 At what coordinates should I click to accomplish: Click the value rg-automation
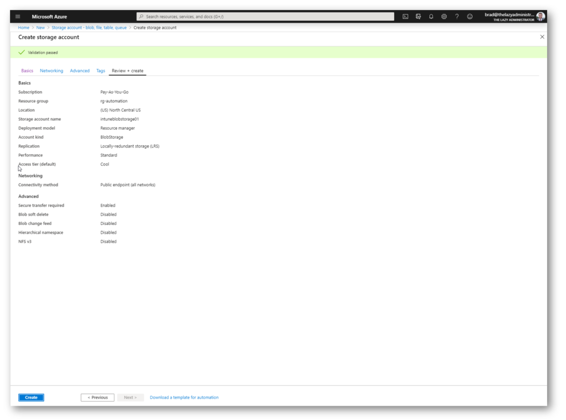pos(114,101)
